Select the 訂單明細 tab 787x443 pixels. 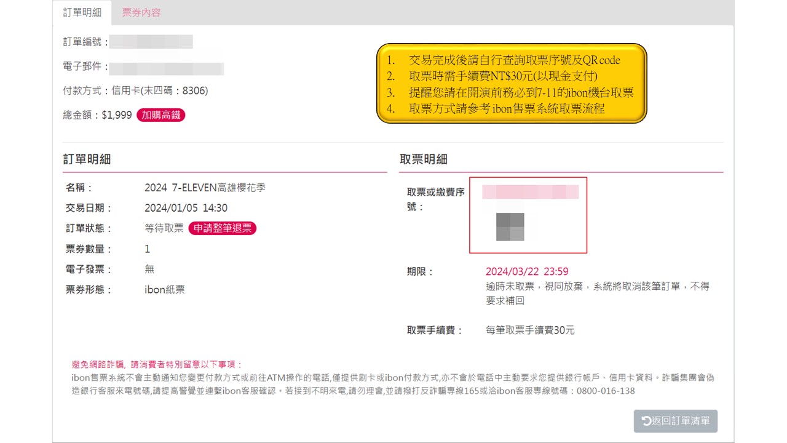coord(82,12)
